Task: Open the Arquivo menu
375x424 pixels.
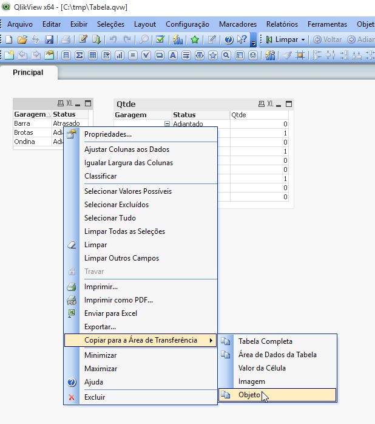Action: tap(20, 24)
